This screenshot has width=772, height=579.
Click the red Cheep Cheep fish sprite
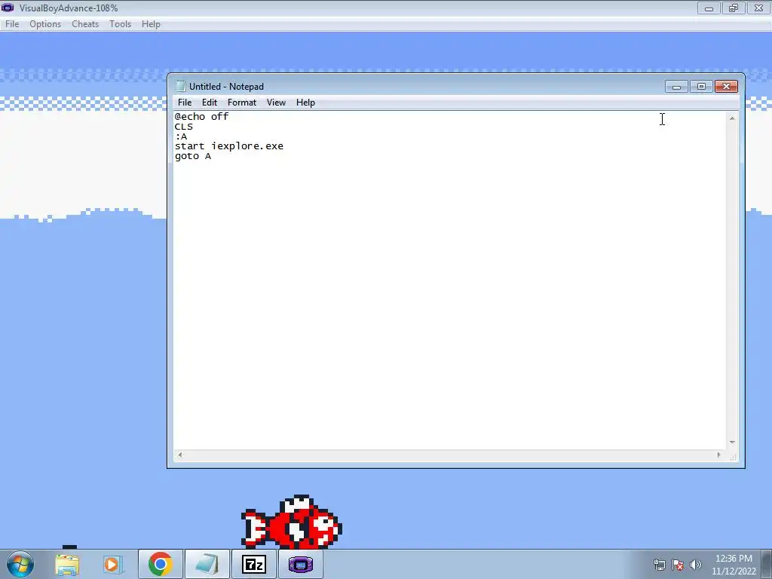pos(292,522)
